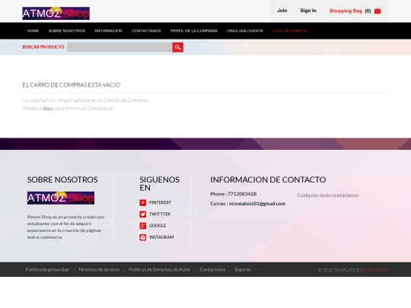
Task: Click the Google plus icon
Action: click(x=143, y=226)
